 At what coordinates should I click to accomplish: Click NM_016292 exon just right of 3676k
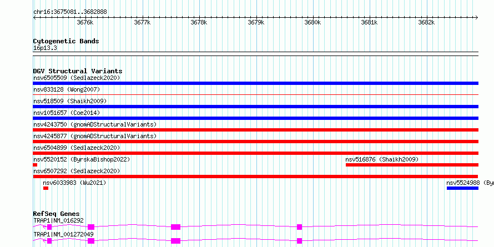[x=91, y=227]
